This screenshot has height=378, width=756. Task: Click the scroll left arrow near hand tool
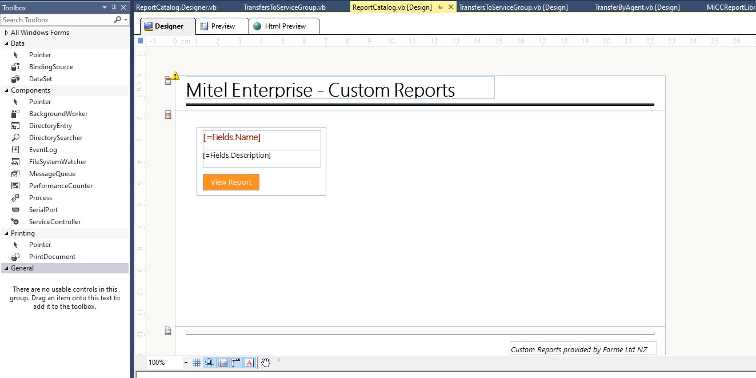279,360
